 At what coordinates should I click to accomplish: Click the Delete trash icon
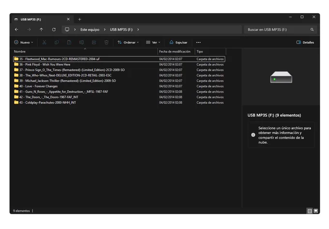106,43
